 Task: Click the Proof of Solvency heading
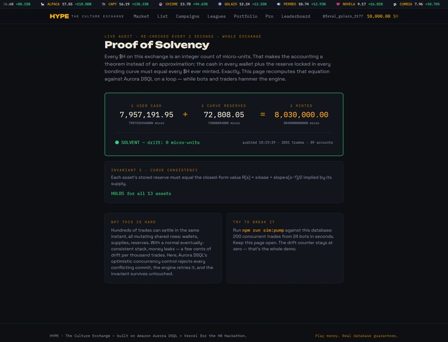(157, 45)
